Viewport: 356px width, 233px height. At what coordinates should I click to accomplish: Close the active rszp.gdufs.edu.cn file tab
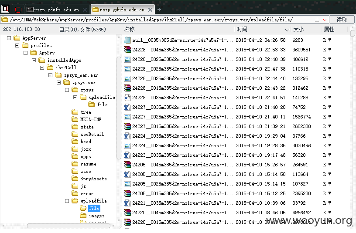tap(150, 10)
